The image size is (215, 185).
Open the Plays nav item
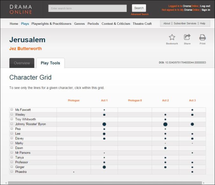pos(25,24)
